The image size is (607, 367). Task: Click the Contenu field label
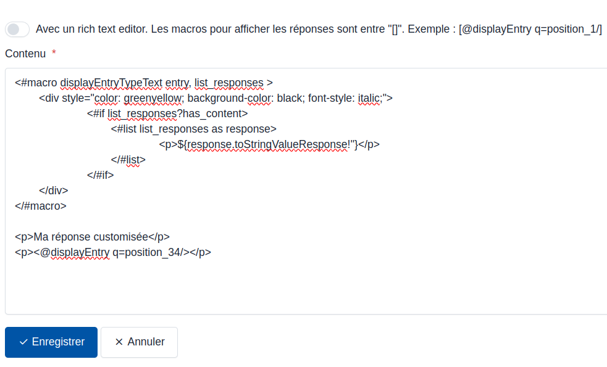coord(25,54)
